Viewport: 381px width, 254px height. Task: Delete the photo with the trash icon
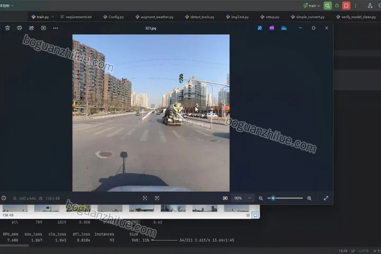(7, 28)
